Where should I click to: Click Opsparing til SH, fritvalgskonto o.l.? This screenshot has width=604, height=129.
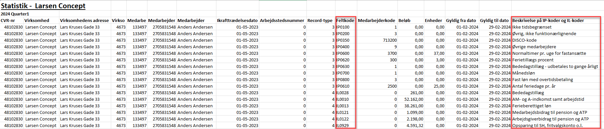click(x=548, y=125)
